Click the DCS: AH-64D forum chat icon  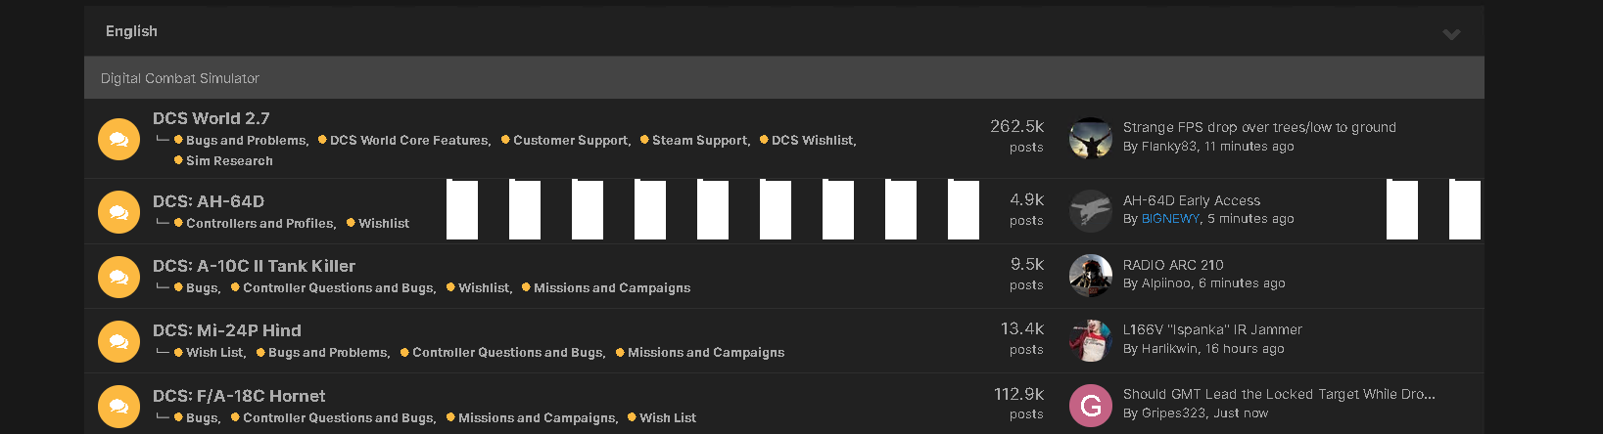pyautogui.click(x=118, y=211)
